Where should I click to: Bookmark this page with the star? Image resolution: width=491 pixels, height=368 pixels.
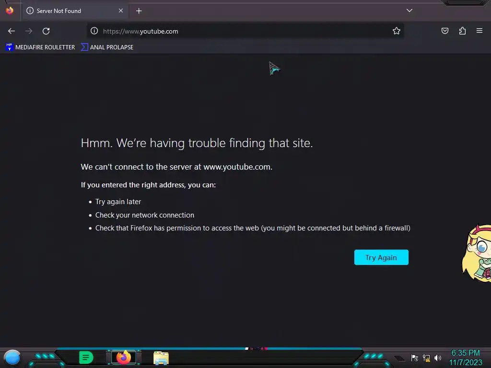397,31
